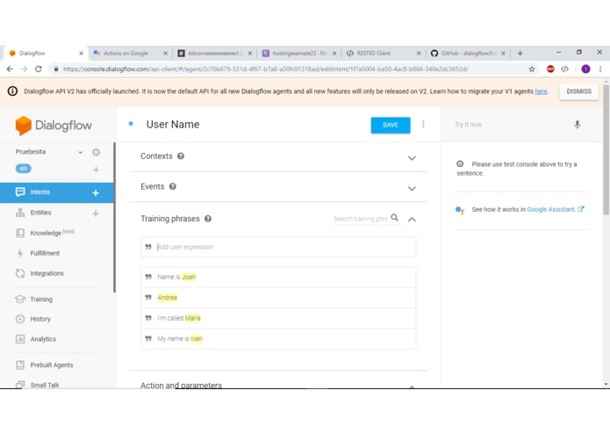Click Add user expression field
Viewport: 610px width, 434px height.
pos(278,247)
